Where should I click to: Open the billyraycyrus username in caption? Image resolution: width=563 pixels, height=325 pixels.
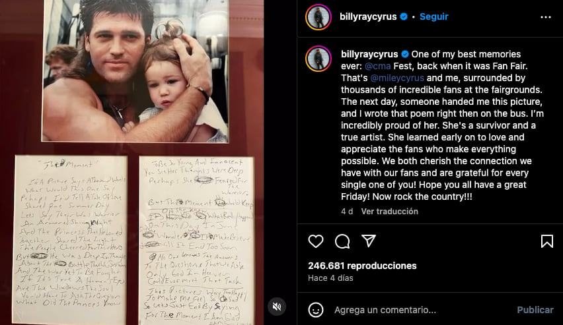point(369,54)
